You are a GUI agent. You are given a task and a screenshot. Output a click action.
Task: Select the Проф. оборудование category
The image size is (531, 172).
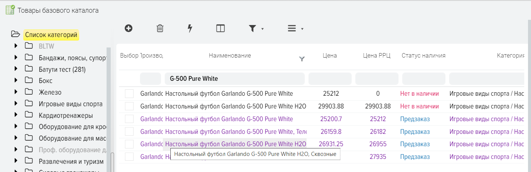(72, 150)
